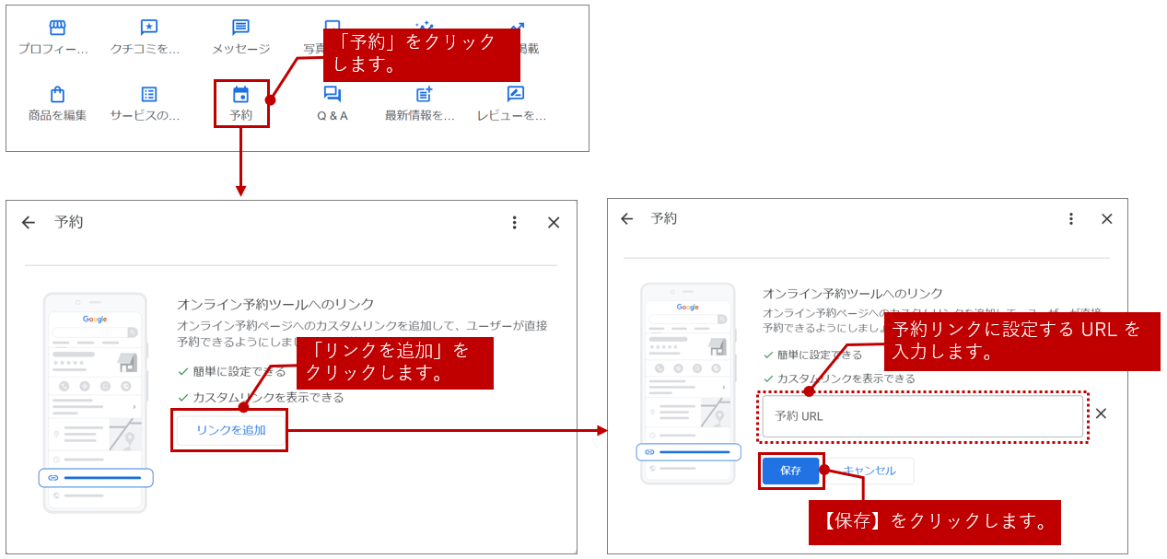Go back from the right 予約 panel
This screenshot has width=1167, height=559.
point(627,219)
